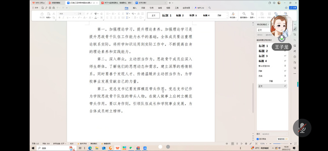Open the cloud sync icon

[x=287, y=8]
